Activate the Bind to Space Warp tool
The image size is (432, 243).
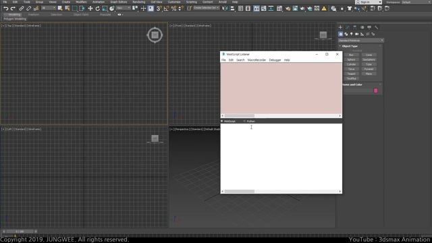click(36, 9)
